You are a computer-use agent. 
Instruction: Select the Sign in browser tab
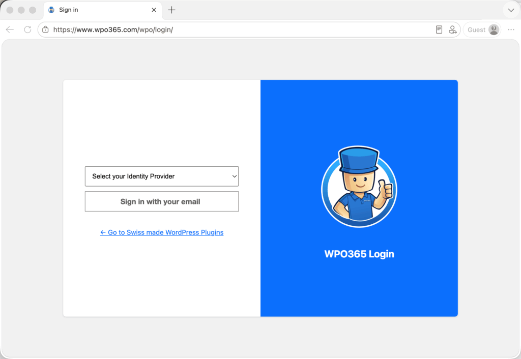[x=103, y=10]
